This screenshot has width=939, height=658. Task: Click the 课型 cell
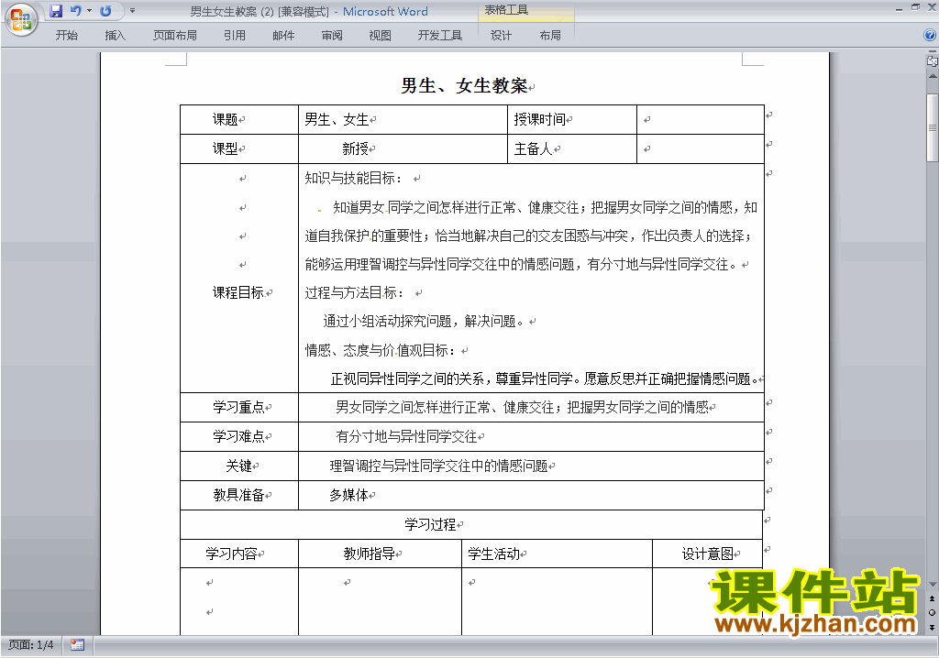point(239,148)
